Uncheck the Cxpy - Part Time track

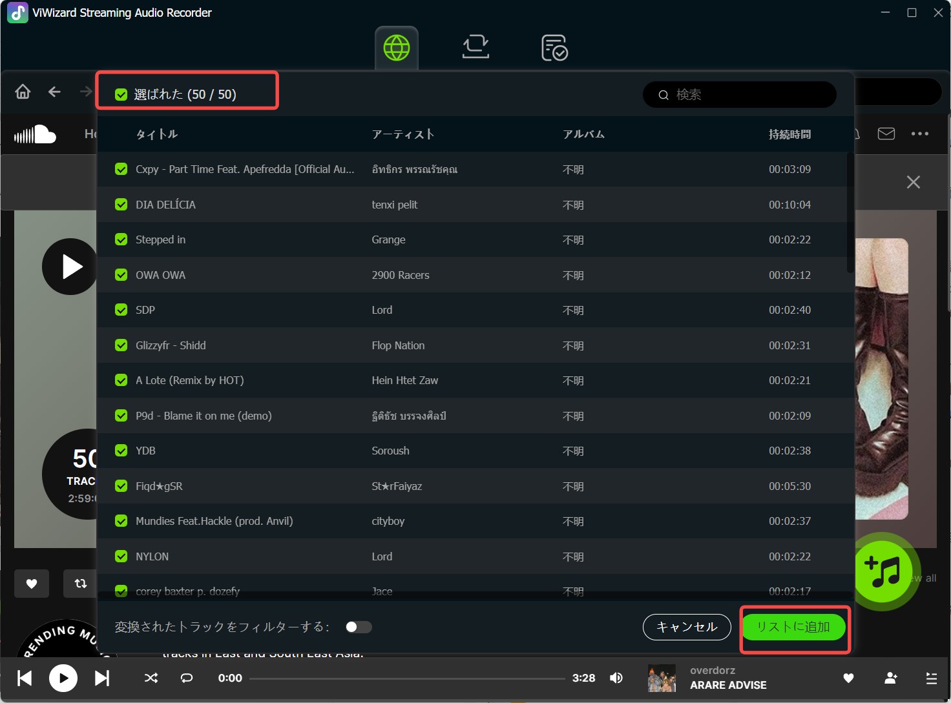tap(121, 169)
